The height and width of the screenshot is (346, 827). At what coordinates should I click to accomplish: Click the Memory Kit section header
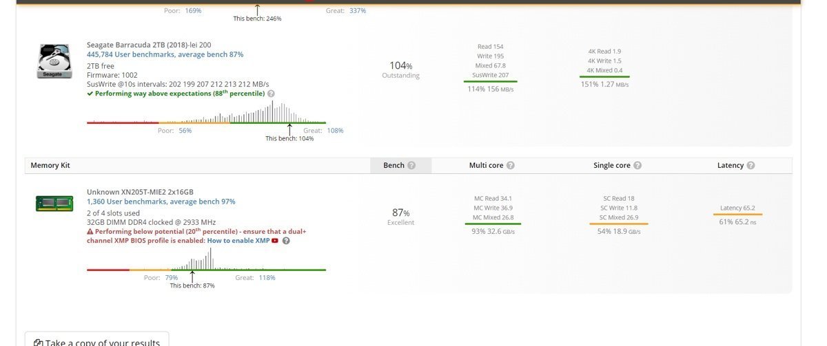pos(50,166)
